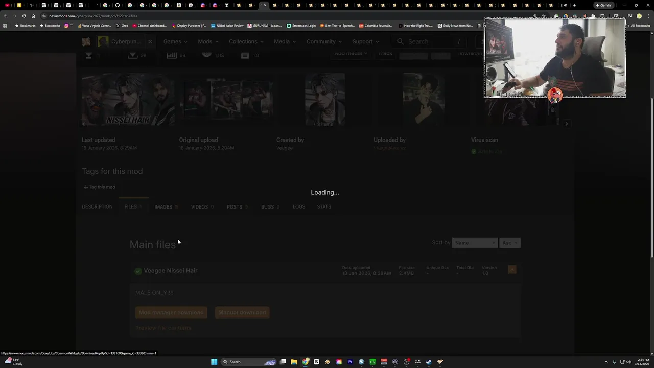The width and height of the screenshot is (654, 368).
Task: Open Task View on the taskbar
Action: [x=283, y=362]
